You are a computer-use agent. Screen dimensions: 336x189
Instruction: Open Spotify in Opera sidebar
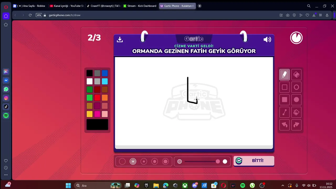[x=6, y=115]
